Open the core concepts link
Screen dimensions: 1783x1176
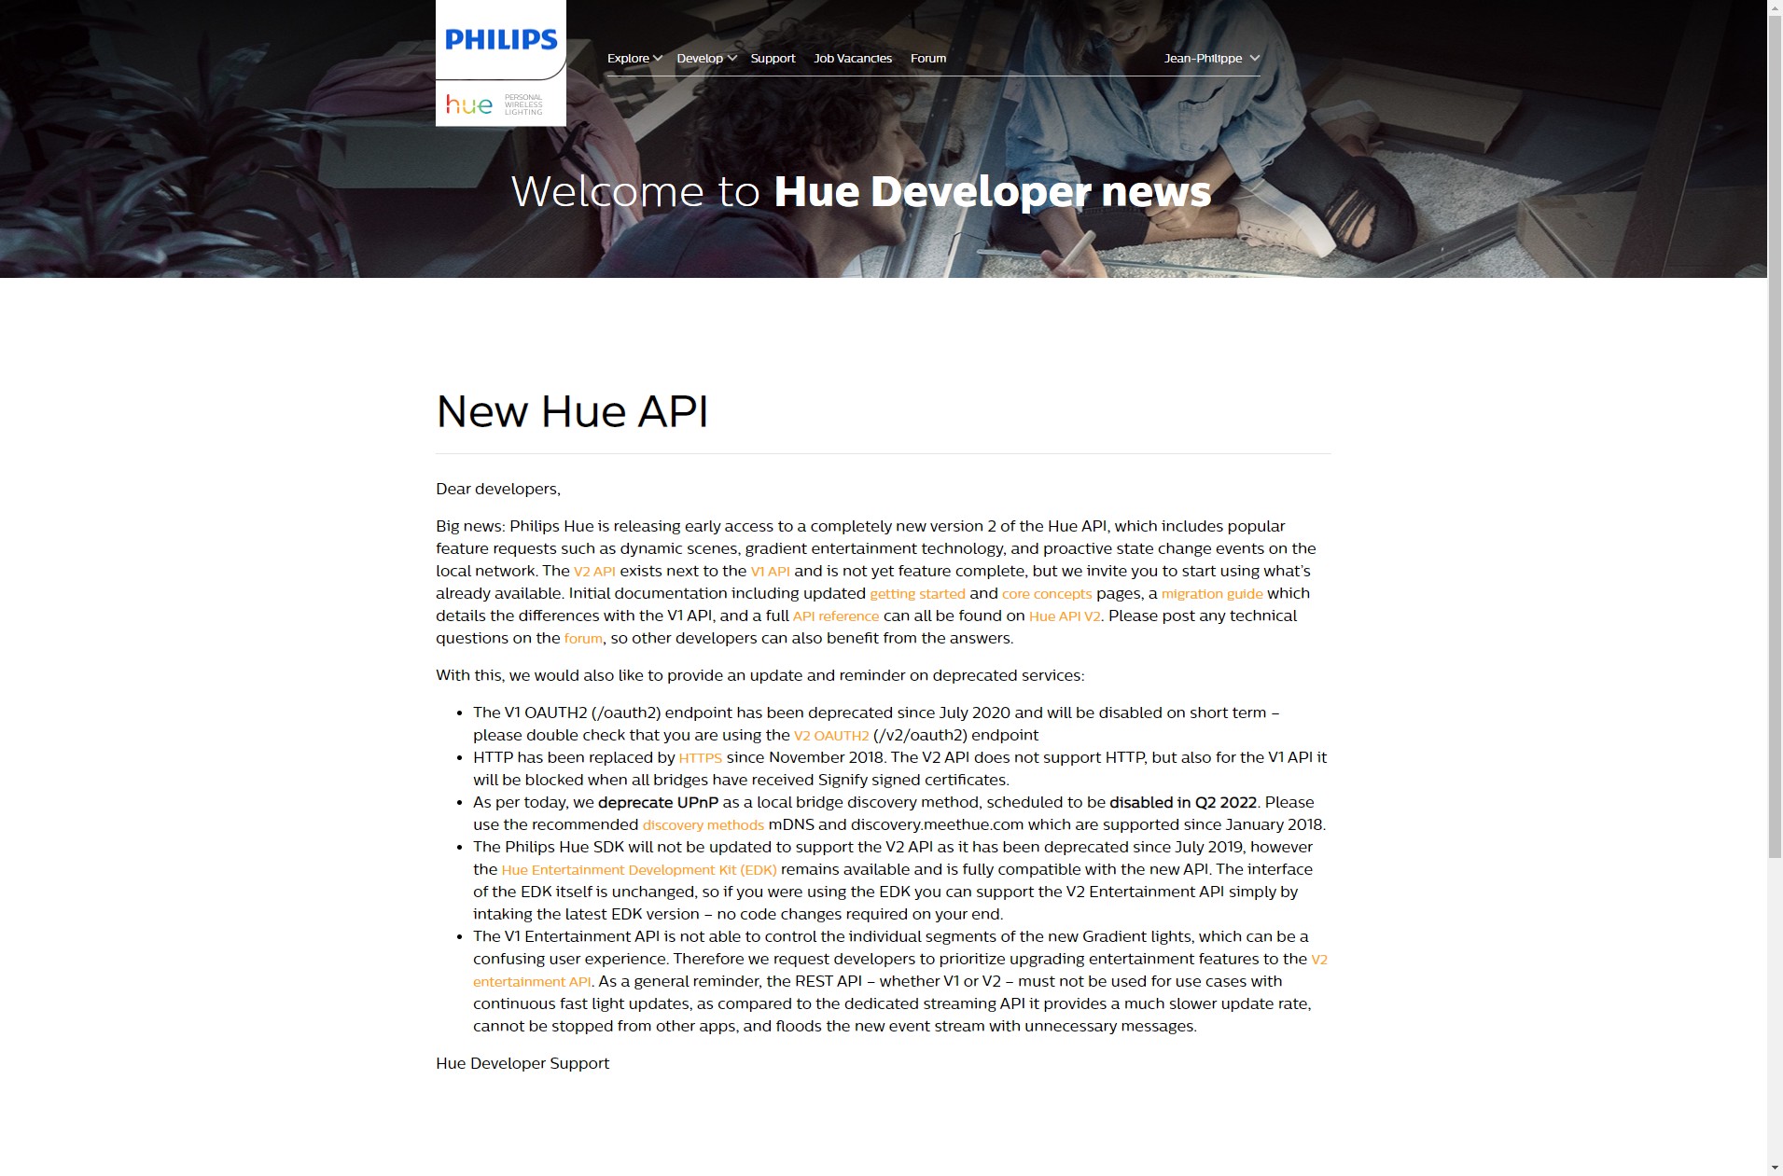pos(1046,594)
